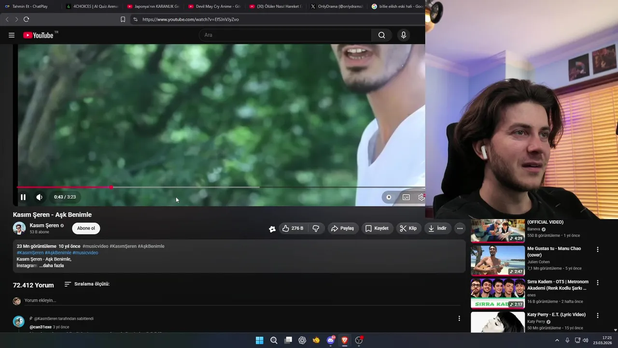This screenshot has width=618, height=348.
Task: Switch to 'Japonya'nın KARANLIK' tab
Action: tap(153, 6)
